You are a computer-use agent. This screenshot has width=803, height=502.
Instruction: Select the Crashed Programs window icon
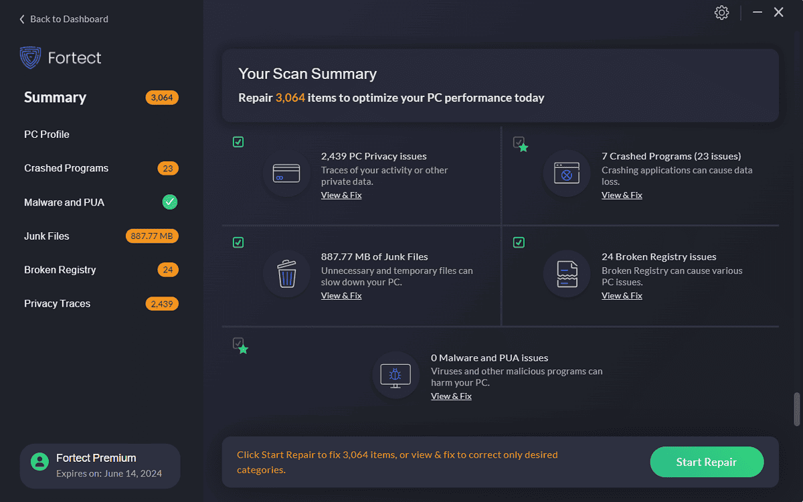click(x=567, y=174)
